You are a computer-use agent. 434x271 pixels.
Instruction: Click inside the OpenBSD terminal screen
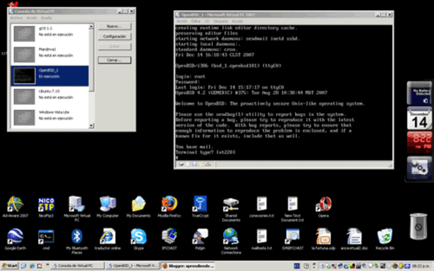coord(283,93)
